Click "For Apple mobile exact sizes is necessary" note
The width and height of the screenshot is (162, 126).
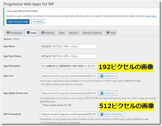pos(61,84)
